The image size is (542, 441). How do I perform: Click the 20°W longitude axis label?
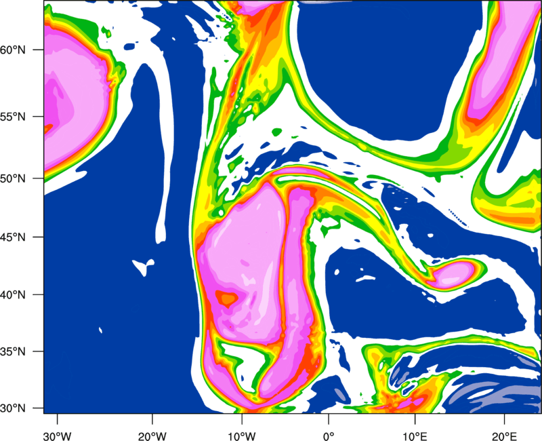(152, 436)
